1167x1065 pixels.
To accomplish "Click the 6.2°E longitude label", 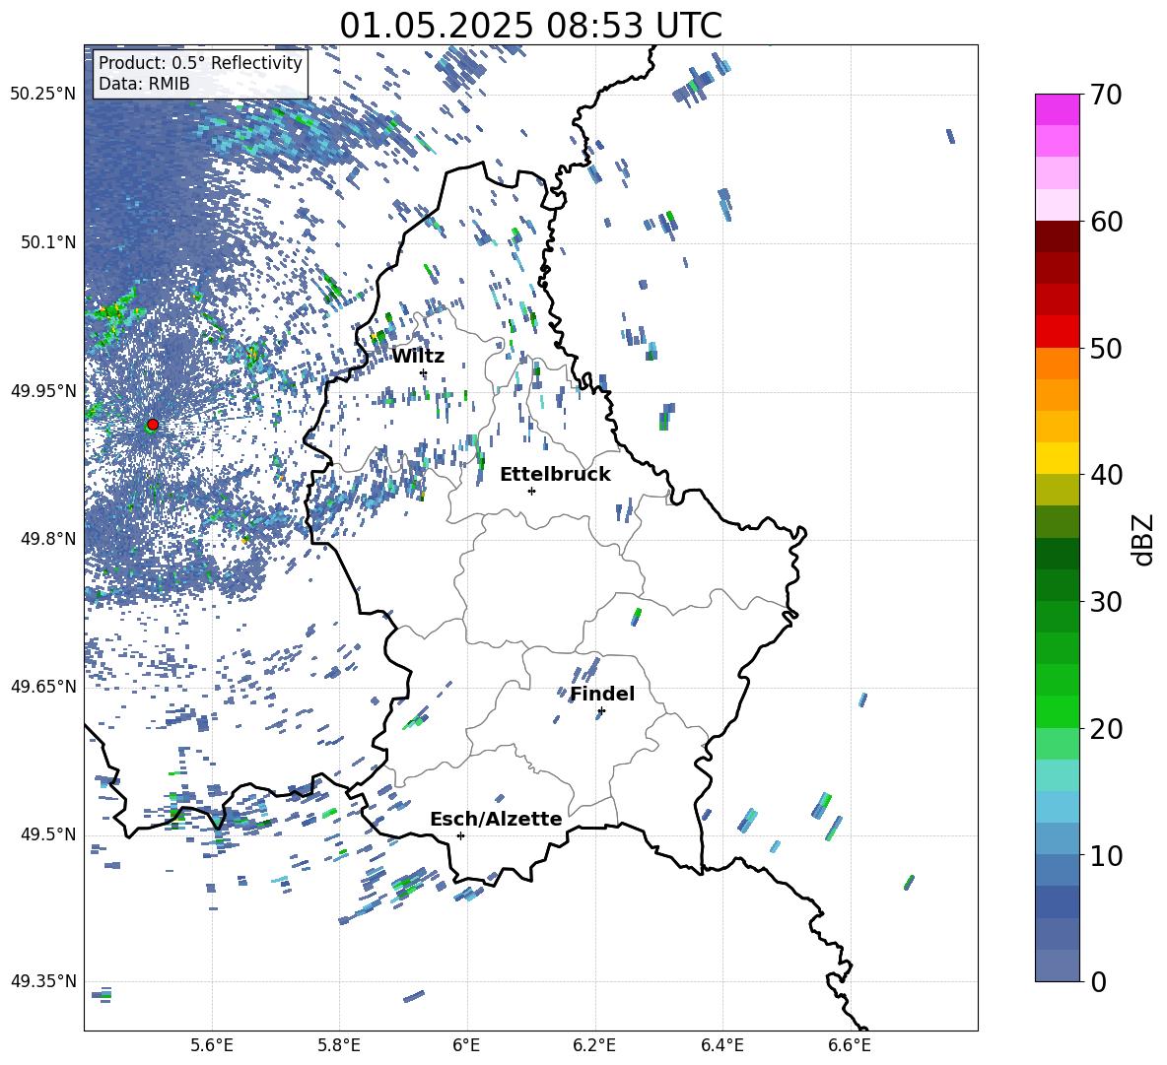I will coord(594,1045).
